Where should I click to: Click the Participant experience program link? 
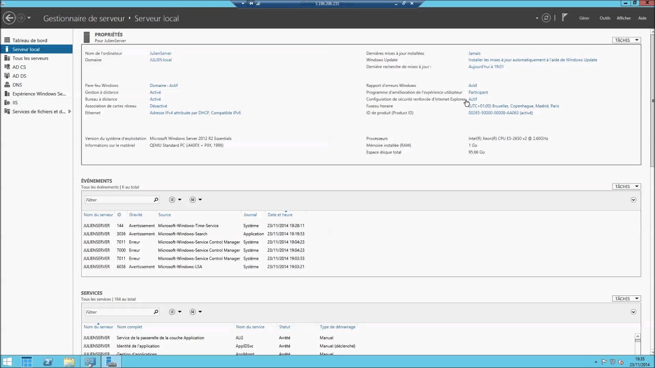(478, 93)
